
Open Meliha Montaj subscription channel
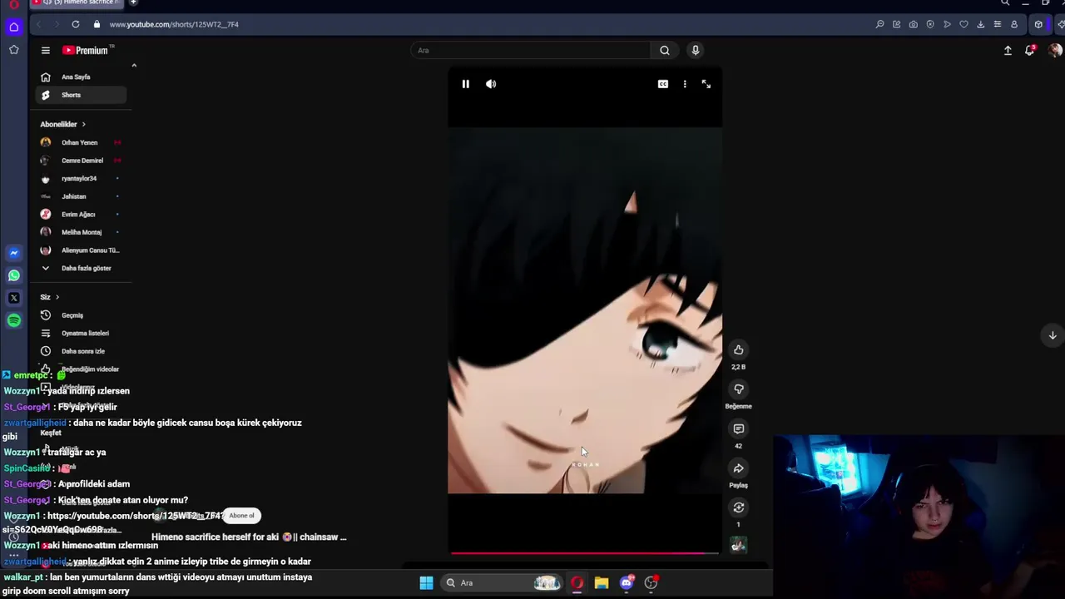coord(82,232)
